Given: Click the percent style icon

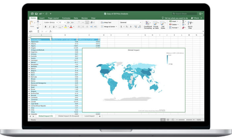Looking at the screenshot, I should pos(127,26).
